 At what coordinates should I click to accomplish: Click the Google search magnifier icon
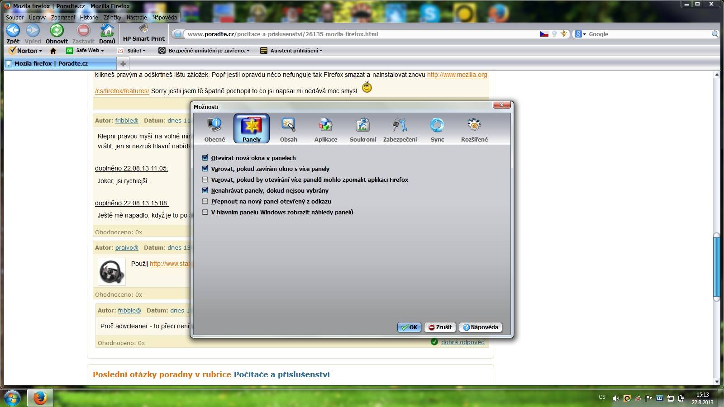(x=714, y=34)
